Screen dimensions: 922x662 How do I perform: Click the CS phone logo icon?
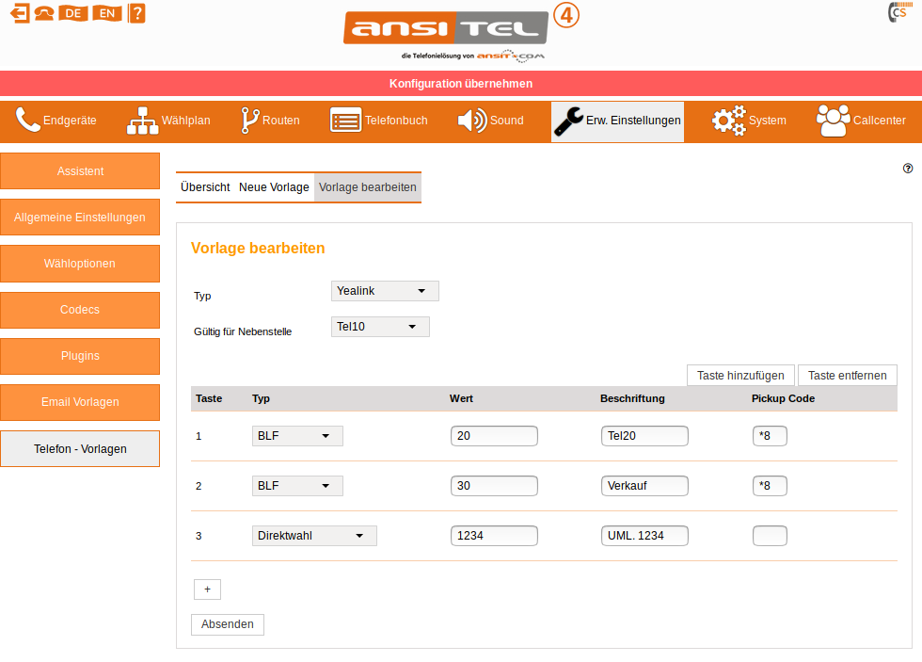tap(897, 12)
